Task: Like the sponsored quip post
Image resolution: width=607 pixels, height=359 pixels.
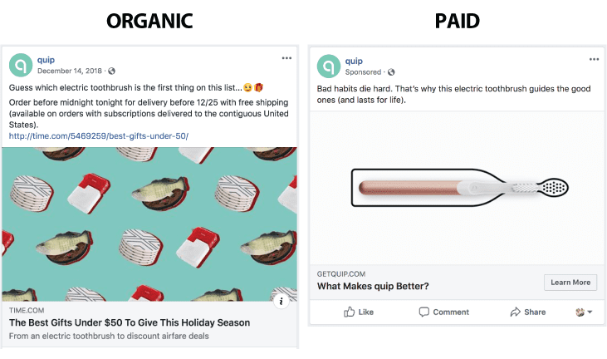Action: (x=359, y=312)
